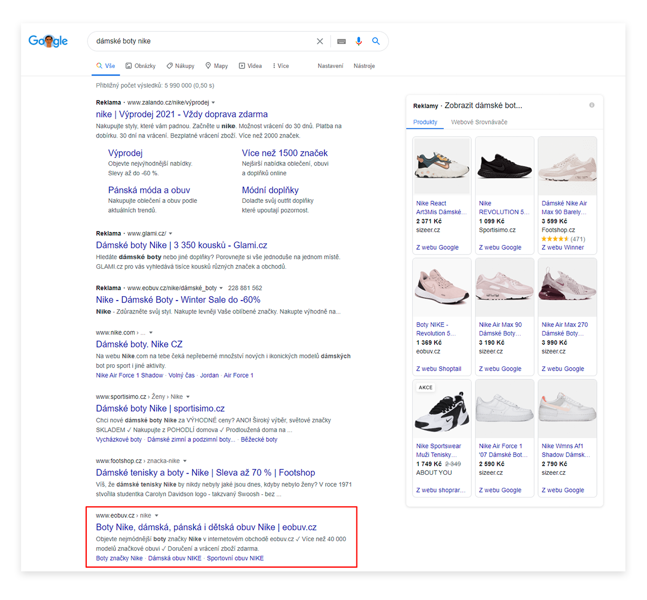The height and width of the screenshot is (600, 647).
Task: Click Nike Air Force 1 '07 thumbnail
Action: click(505, 408)
